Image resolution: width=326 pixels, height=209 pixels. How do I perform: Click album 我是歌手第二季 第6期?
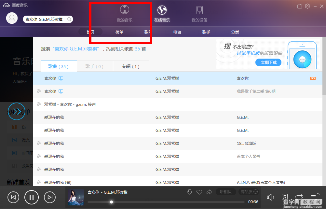coord(256,91)
